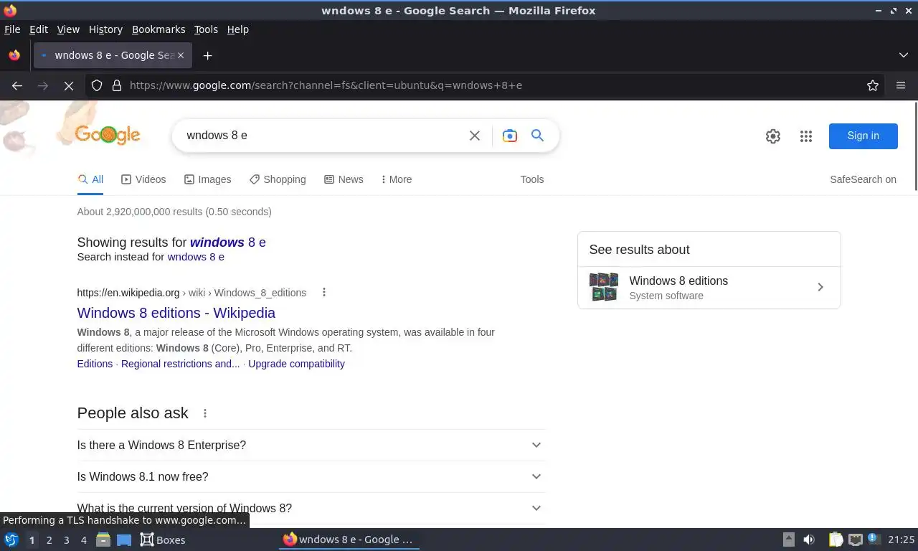The height and width of the screenshot is (551, 918).
Task: Click the Sign in button
Action: [x=863, y=136]
